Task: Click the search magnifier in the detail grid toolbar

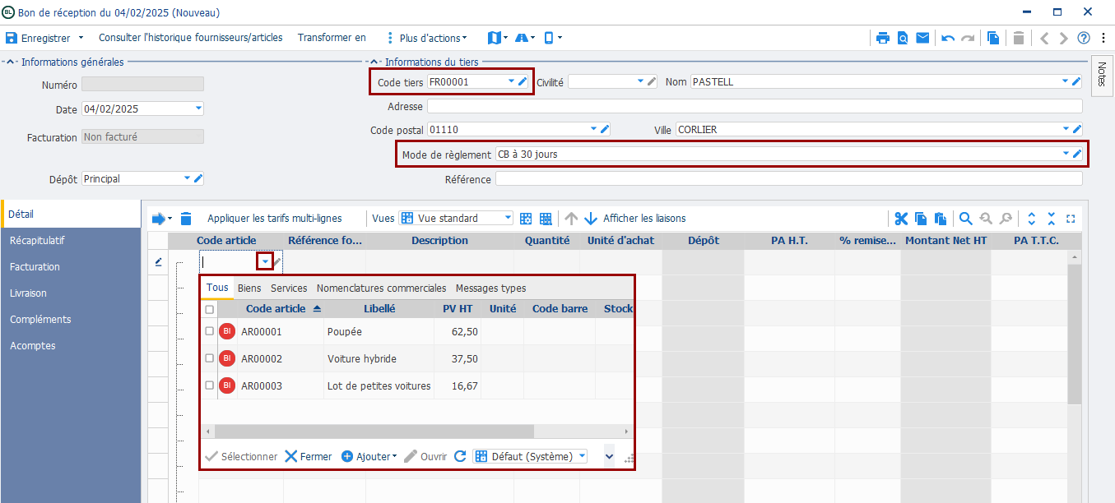Action: pyautogui.click(x=966, y=219)
